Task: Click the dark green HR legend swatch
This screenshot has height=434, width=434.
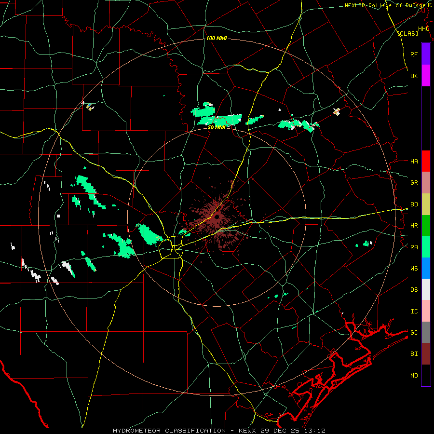Action: [x=426, y=226]
